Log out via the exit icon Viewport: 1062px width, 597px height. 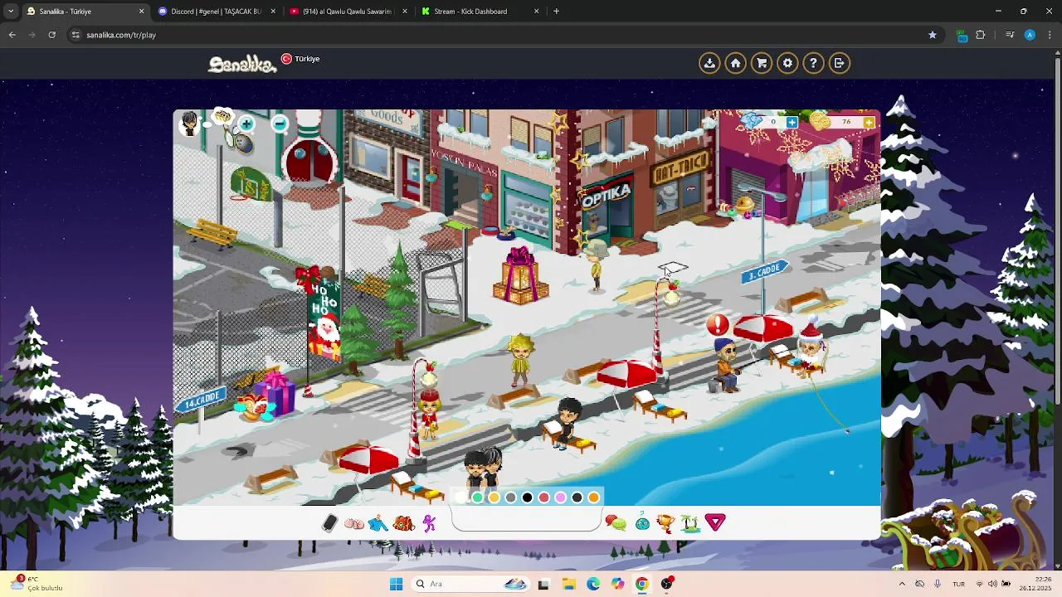click(x=840, y=63)
